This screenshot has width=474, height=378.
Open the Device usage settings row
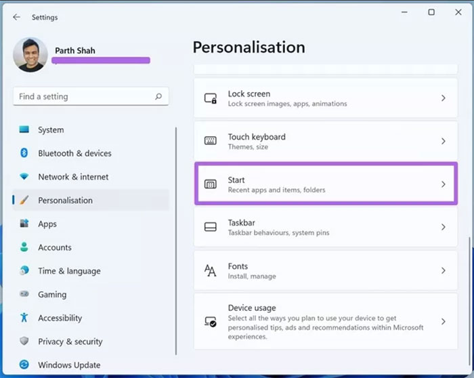(x=325, y=321)
